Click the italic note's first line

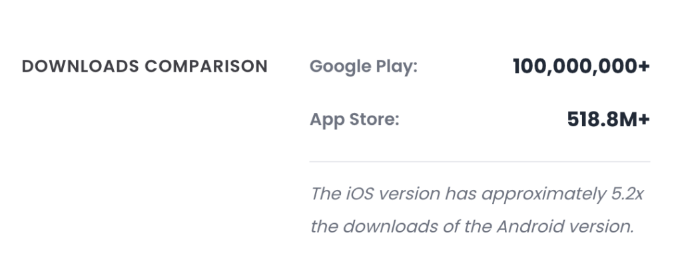tap(480, 194)
